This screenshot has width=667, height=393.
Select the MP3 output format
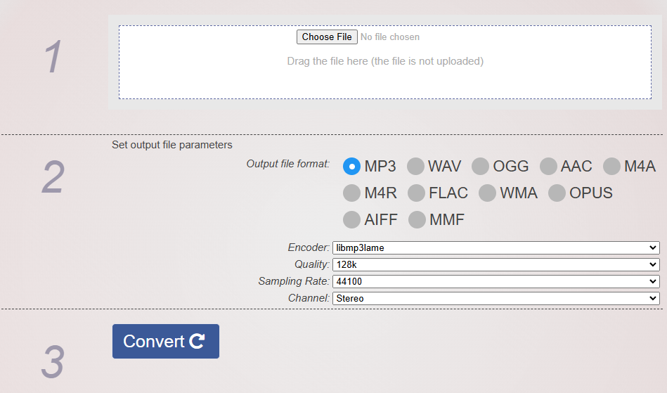pos(352,167)
